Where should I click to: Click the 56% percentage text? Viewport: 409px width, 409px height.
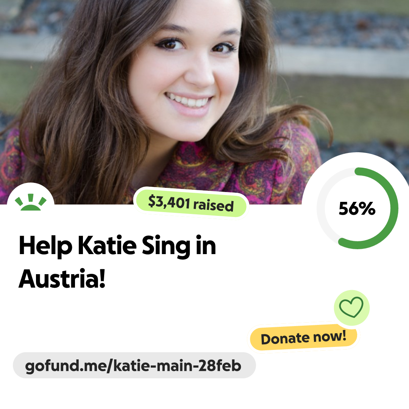tap(357, 209)
